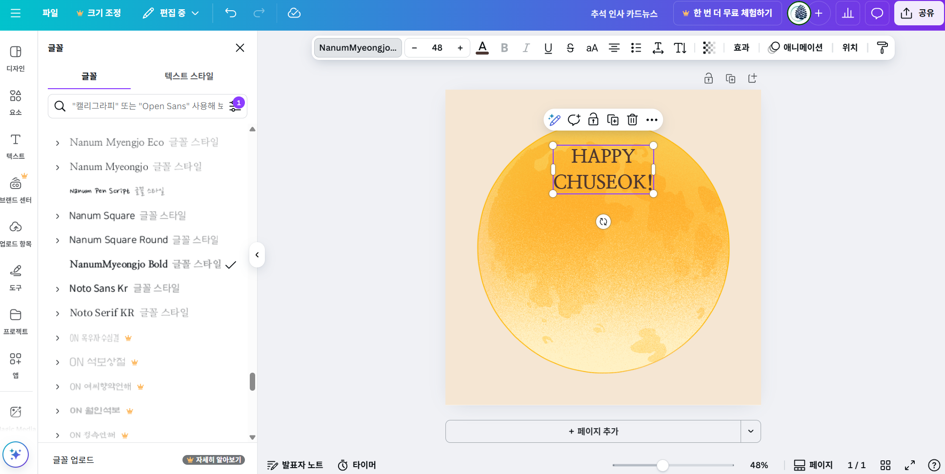
Task: Click the list bullets icon
Action: pyautogui.click(x=636, y=48)
